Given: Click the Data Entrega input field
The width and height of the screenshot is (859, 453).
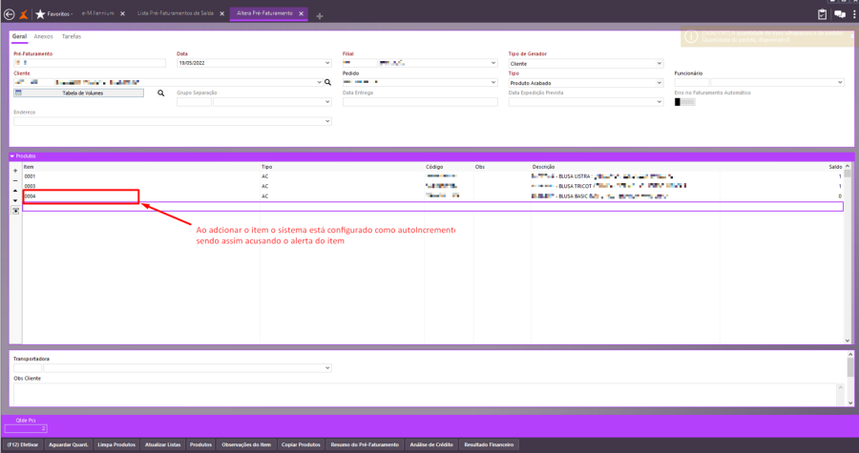Looking at the screenshot, I should pos(420,102).
